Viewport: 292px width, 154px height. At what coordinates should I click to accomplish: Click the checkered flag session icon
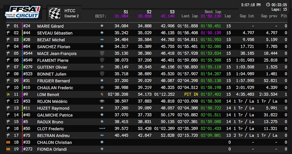[x=54, y=13]
